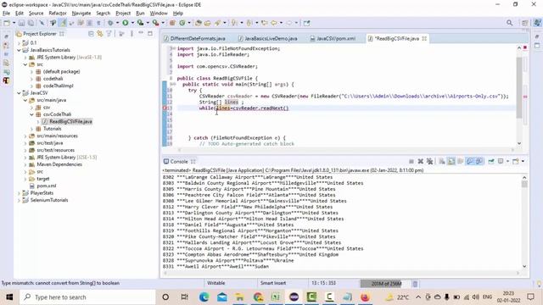Click the Clear Console icon
543x305 pixels.
click(442, 161)
